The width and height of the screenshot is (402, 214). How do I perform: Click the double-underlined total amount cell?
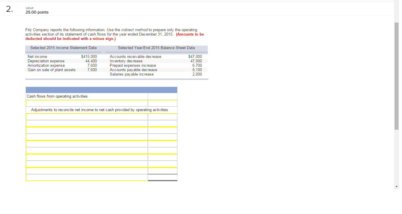point(162,178)
